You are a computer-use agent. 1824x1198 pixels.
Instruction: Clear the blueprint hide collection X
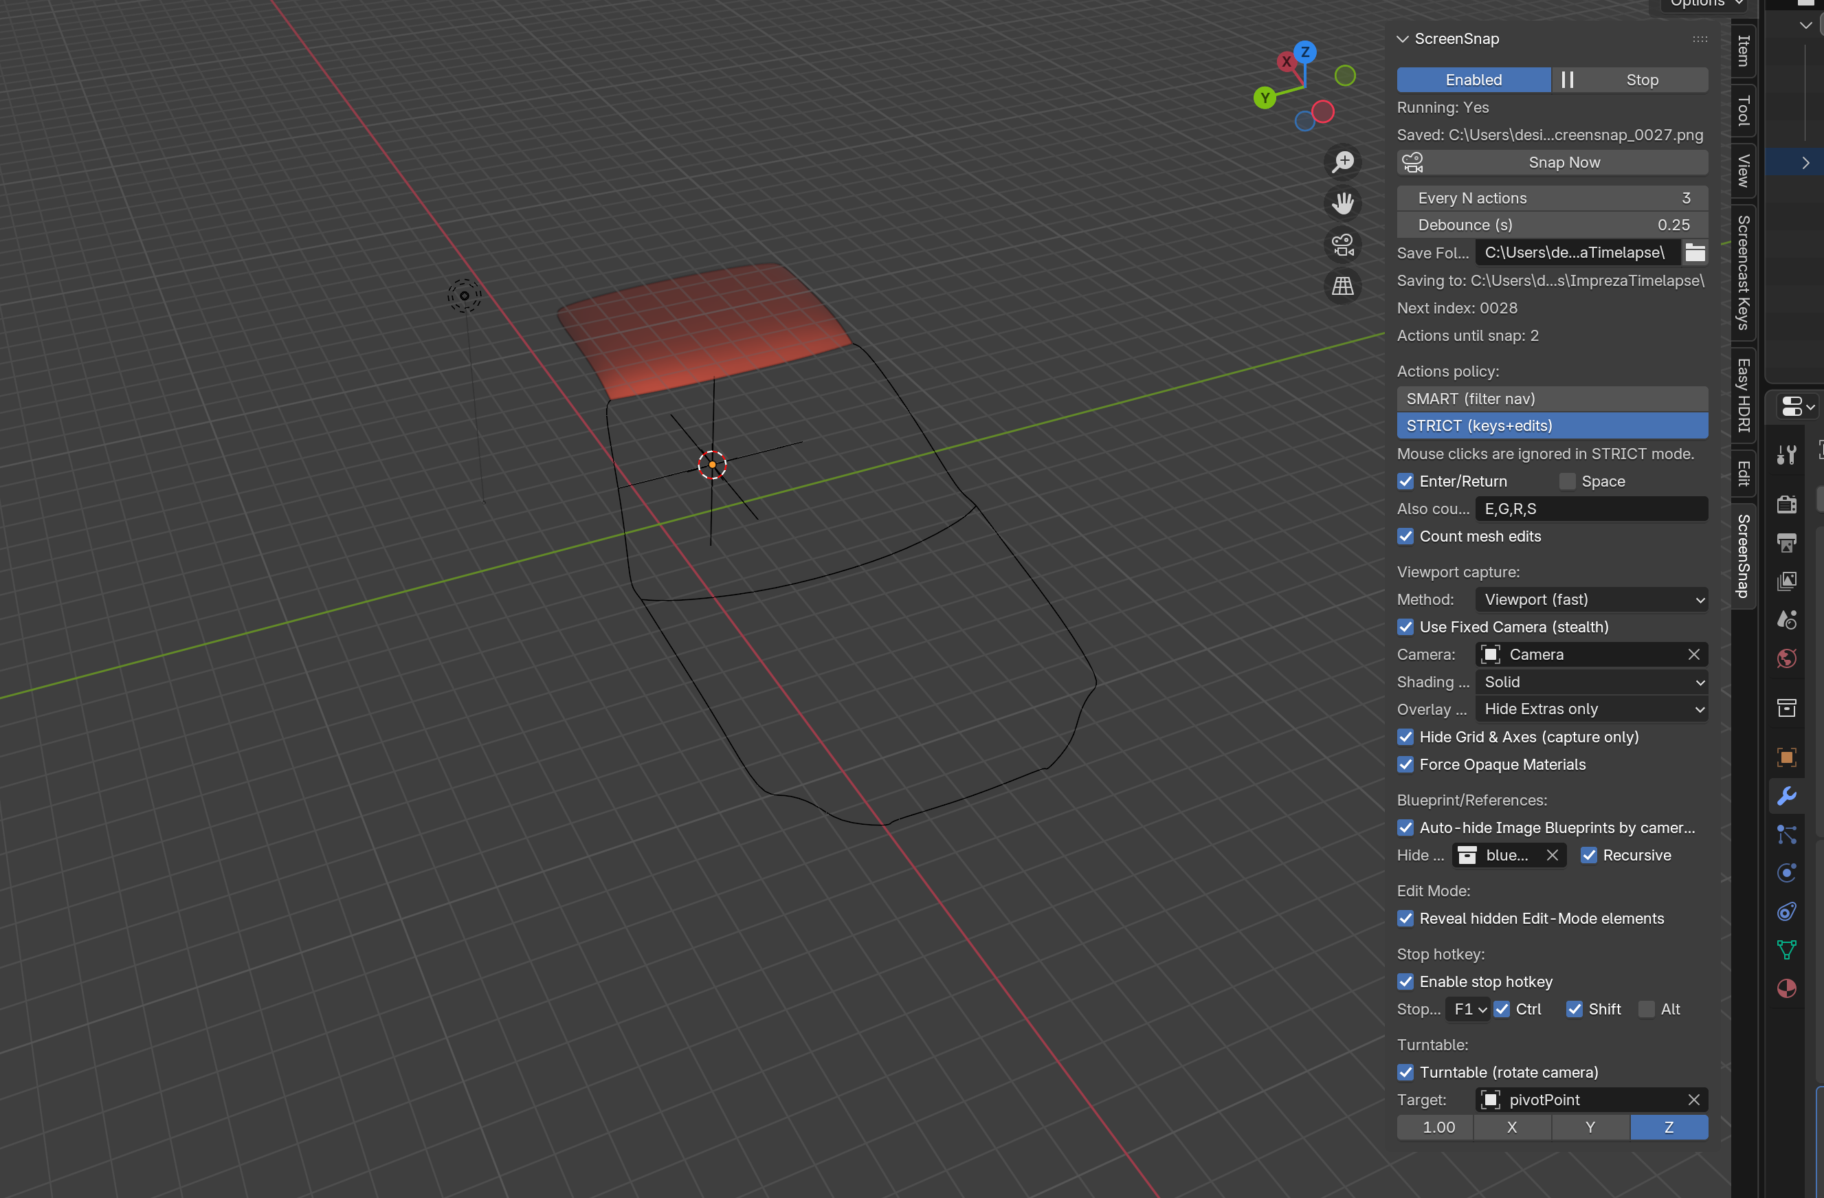point(1552,854)
